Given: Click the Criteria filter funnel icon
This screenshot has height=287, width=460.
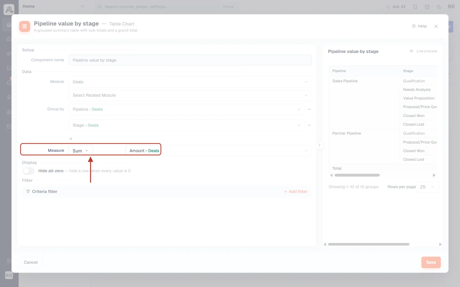Looking at the screenshot, I should [x=28, y=192].
